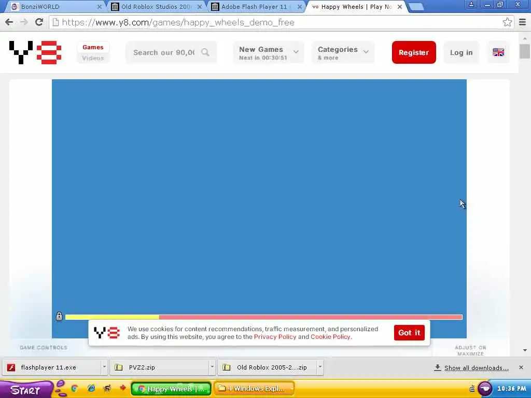Click the small system tray icon near clock
531x398 pixels.
472,389
